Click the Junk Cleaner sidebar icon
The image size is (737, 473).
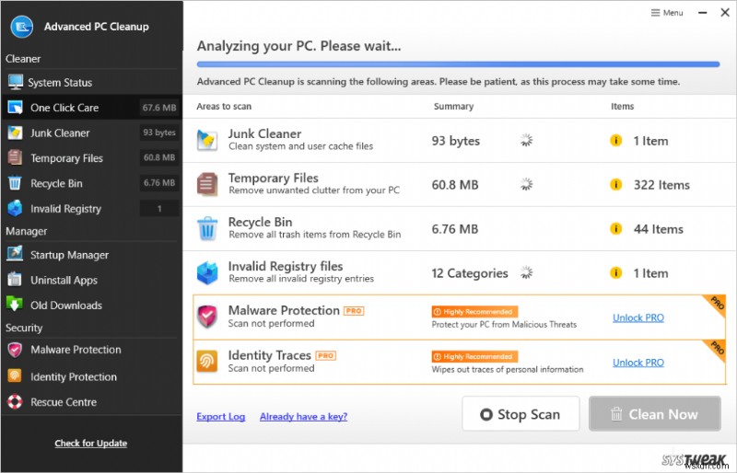point(15,133)
